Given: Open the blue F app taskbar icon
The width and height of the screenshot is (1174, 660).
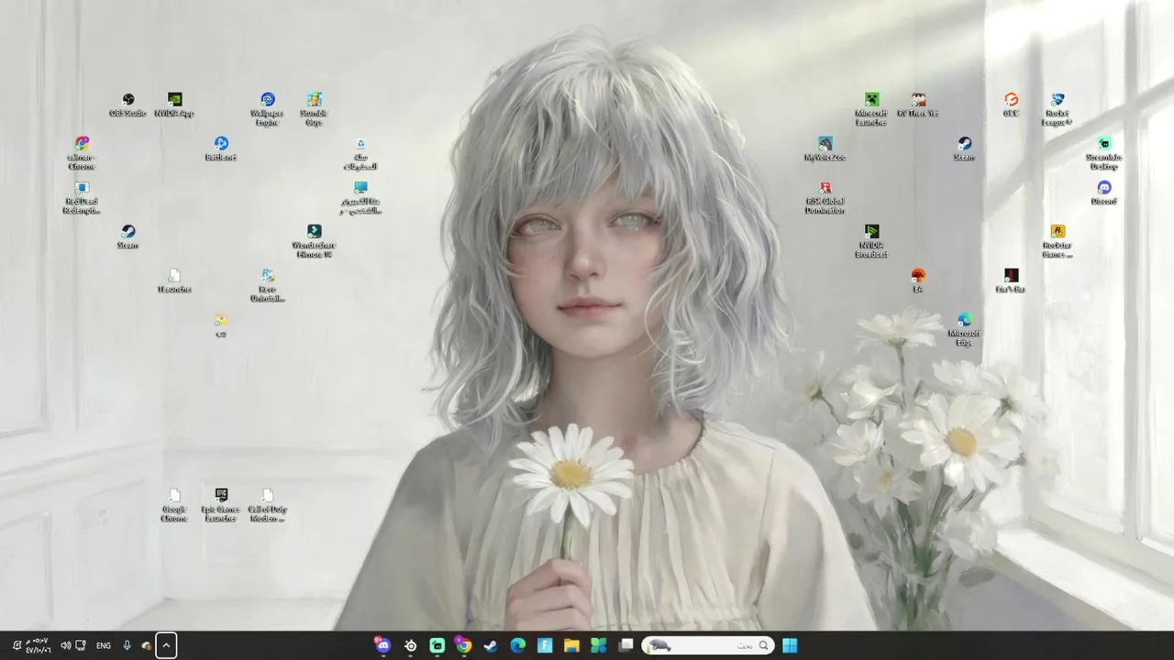Looking at the screenshot, I should click(545, 645).
